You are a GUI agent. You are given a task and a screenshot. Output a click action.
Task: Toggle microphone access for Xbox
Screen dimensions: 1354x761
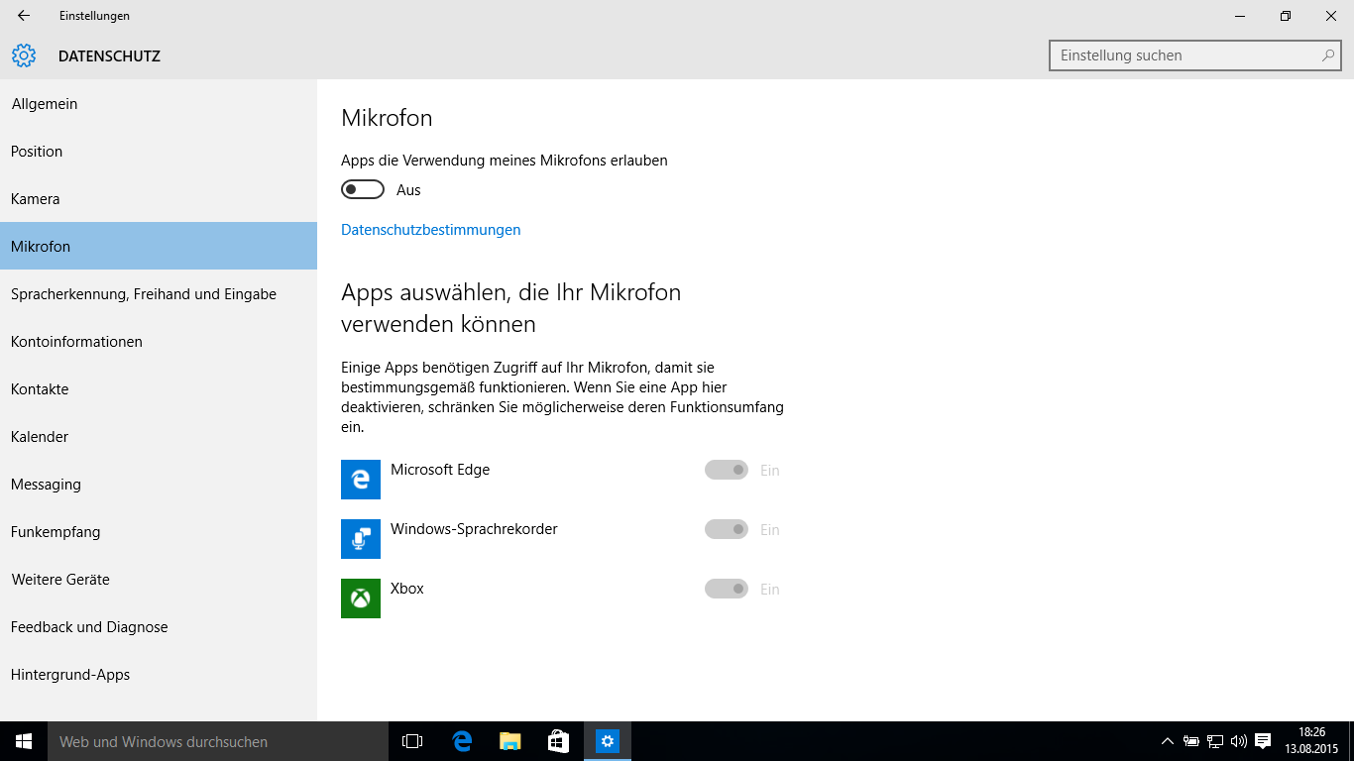[x=727, y=589]
